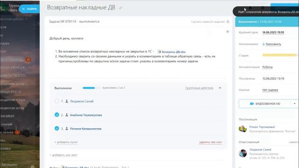Click Задача № 870119 header text
Image resolution: width=299 pixels, height=168 pixels.
[74, 21]
